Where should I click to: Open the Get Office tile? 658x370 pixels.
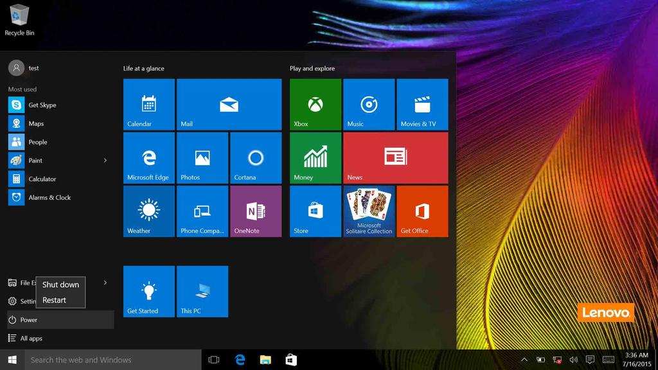click(x=423, y=211)
